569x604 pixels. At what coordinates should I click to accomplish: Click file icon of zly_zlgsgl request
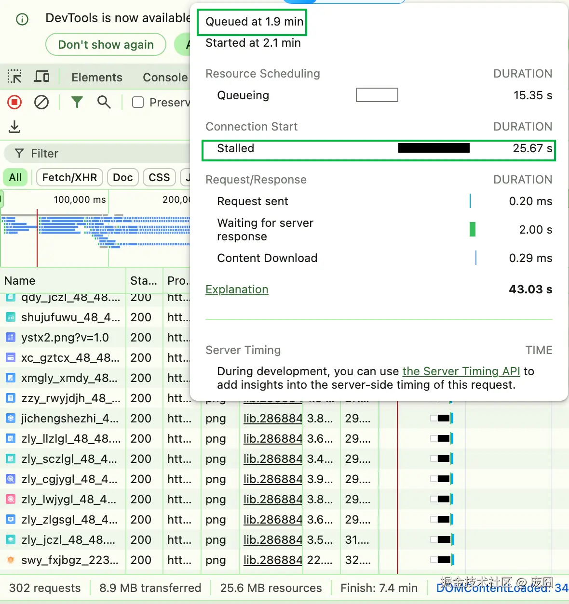(x=10, y=520)
